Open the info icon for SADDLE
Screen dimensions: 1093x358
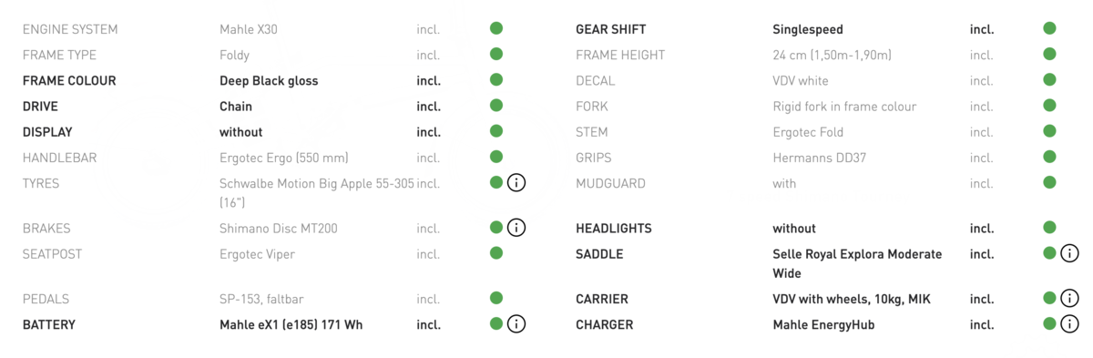[1070, 253]
